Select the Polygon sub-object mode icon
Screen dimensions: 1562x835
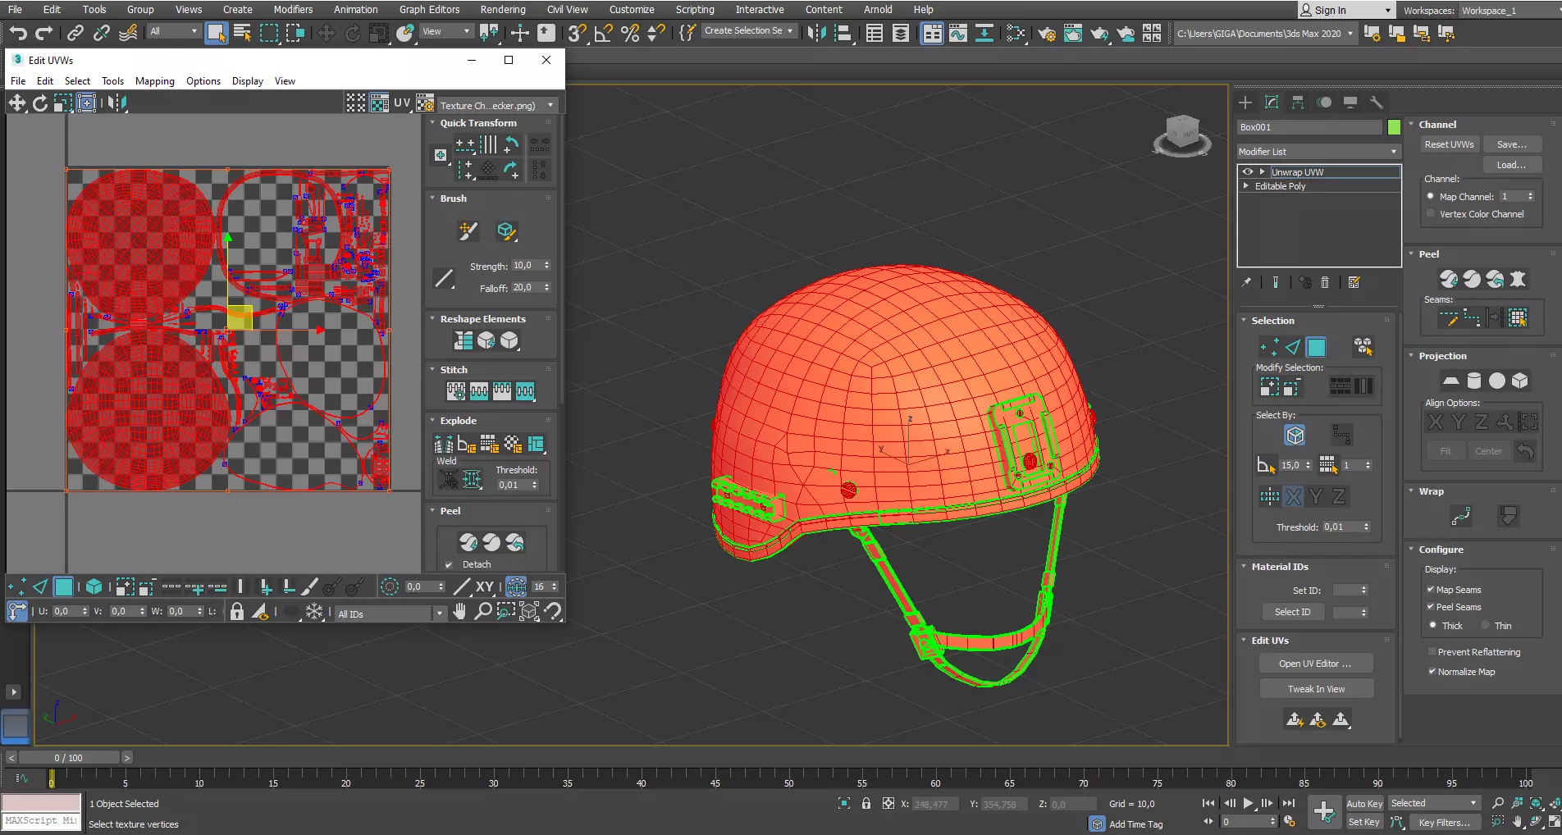click(1316, 347)
